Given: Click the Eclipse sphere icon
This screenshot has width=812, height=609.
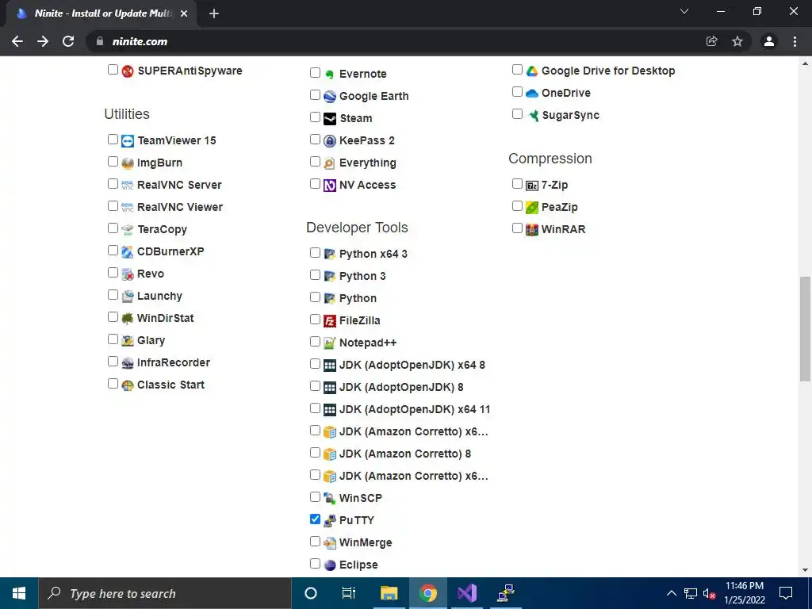Looking at the screenshot, I should (x=330, y=565).
